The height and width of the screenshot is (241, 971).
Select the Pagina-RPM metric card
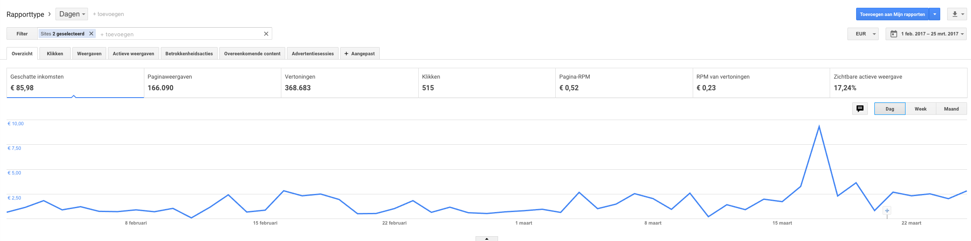[624, 83]
